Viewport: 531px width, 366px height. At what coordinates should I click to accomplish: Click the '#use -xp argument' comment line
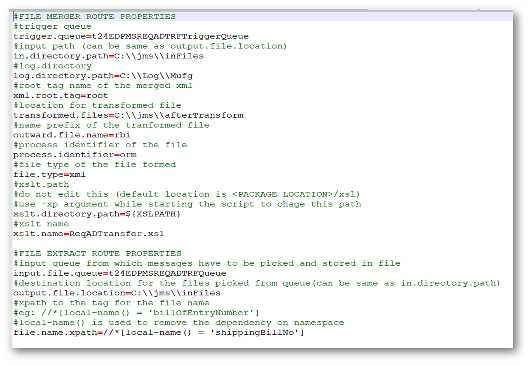(x=187, y=204)
